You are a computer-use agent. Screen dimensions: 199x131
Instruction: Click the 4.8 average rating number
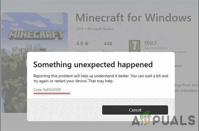pos(80,44)
